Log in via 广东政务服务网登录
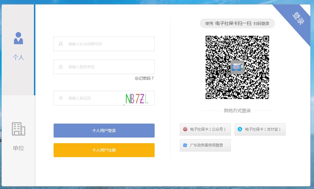 [x=205, y=145]
